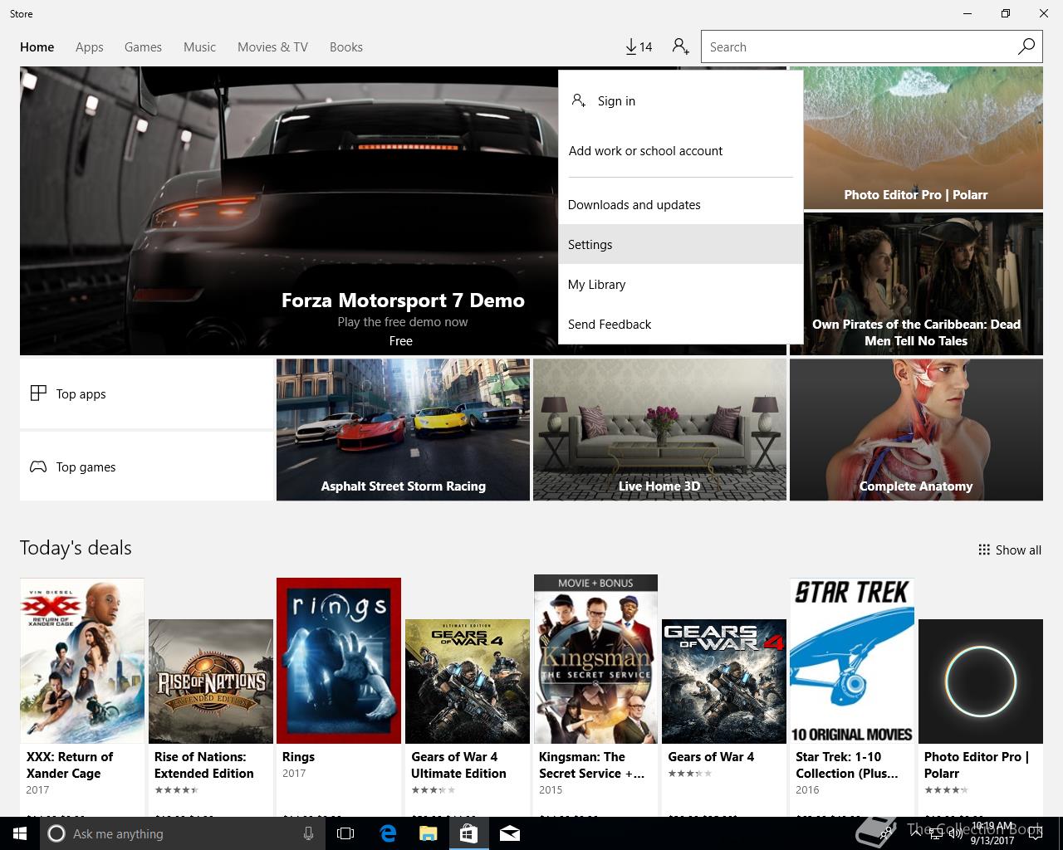This screenshot has height=850, width=1063.
Task: Click the Top apps grid icon
Action: point(38,393)
